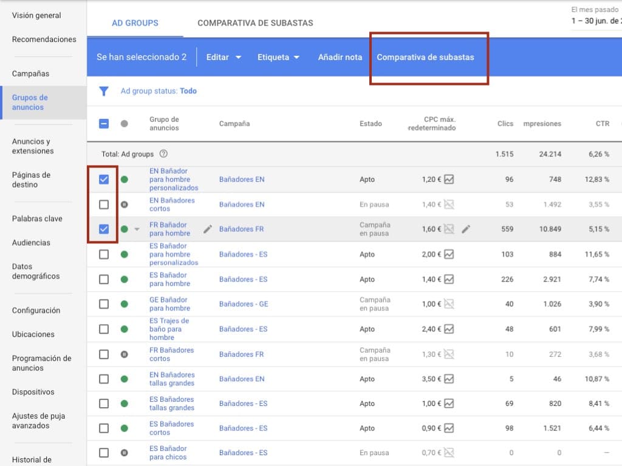This screenshot has width=622, height=466.
Task: Expand the Etiqueta dropdown
Action: click(278, 57)
